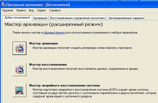Click the Мастер восстановления bold heading text
158x103 pixels.
[48, 65]
